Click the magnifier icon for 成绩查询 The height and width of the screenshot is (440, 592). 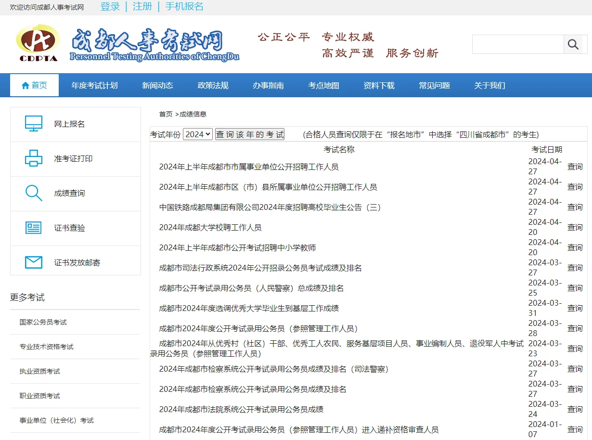pos(34,193)
